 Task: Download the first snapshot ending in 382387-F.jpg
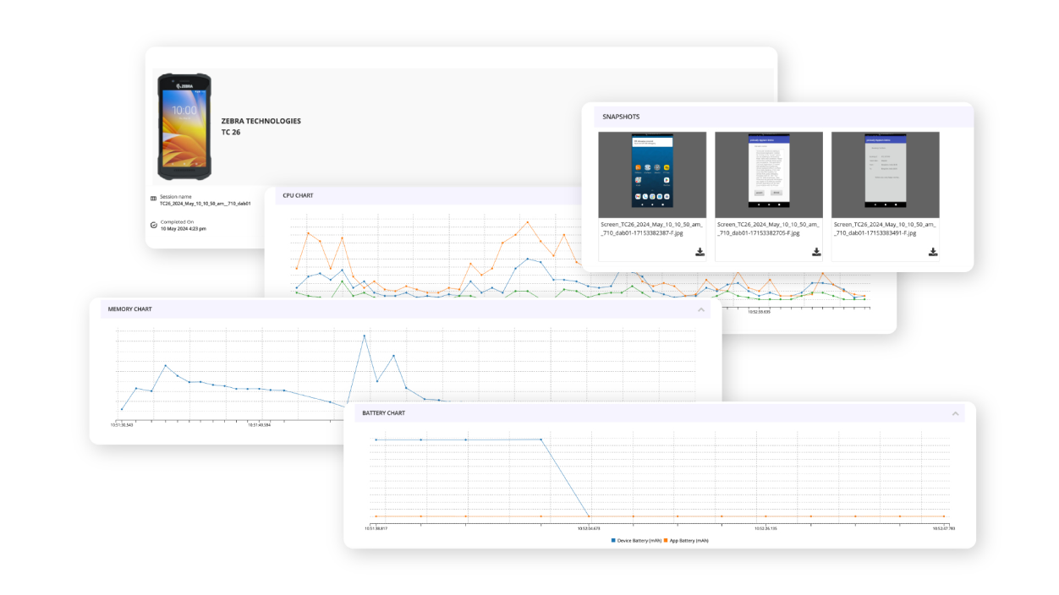point(700,252)
